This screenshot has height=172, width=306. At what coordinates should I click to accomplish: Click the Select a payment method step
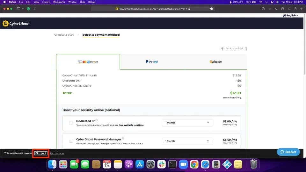[x=101, y=35]
